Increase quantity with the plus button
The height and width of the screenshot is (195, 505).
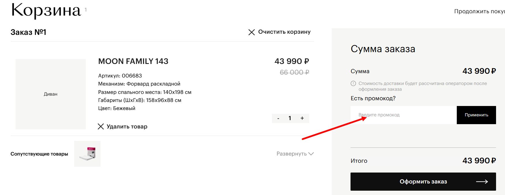[x=302, y=118]
